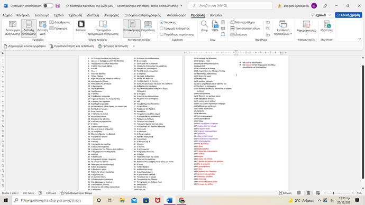This screenshot has height=205, width=365.
Task: Select Print layout view (Διάταξη εκτύπωσης)
Action: click(x=29, y=28)
